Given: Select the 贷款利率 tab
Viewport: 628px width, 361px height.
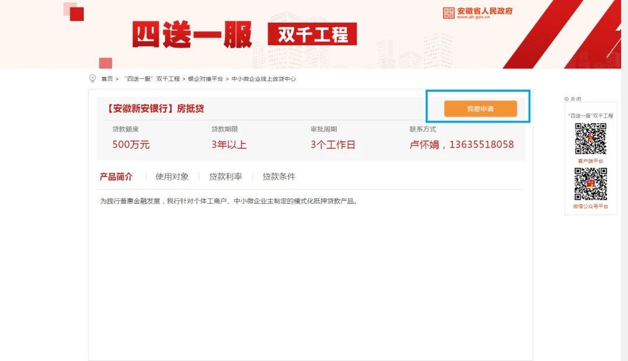Looking at the screenshot, I should coord(226,176).
